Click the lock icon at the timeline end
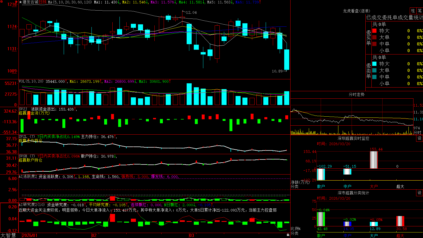Screen dimensions: 423x238 (288, 235)
